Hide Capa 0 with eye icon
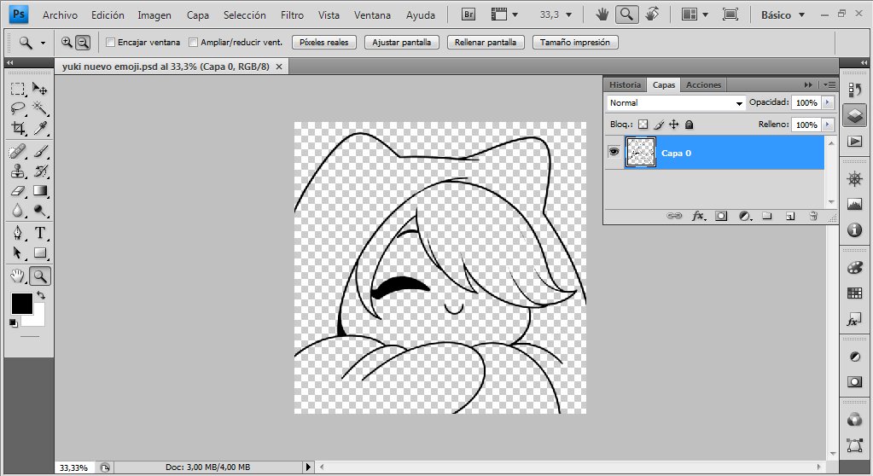The image size is (873, 476). [x=614, y=152]
